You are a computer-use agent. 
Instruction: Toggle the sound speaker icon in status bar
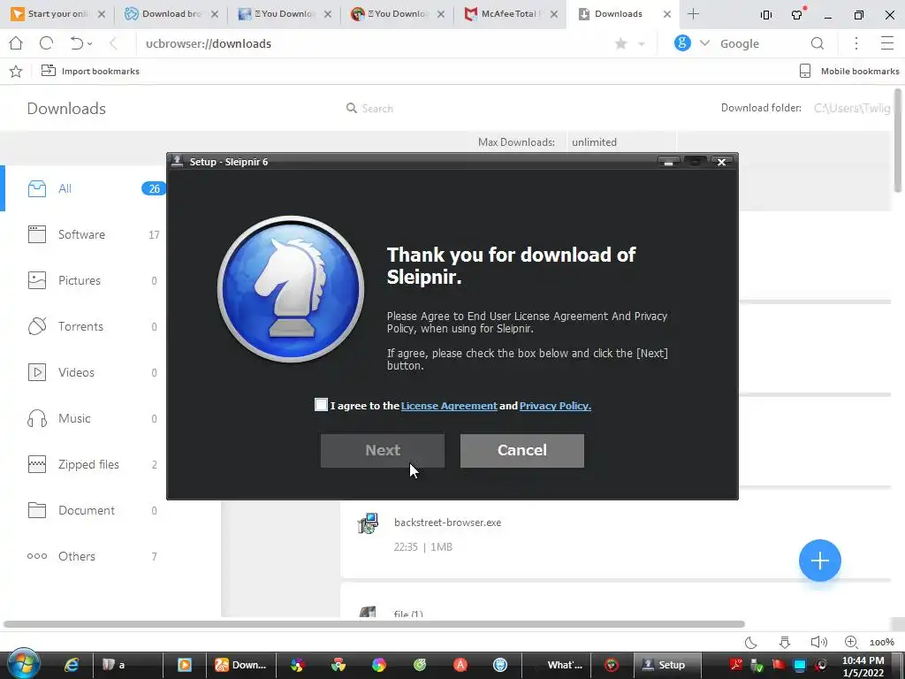(818, 642)
